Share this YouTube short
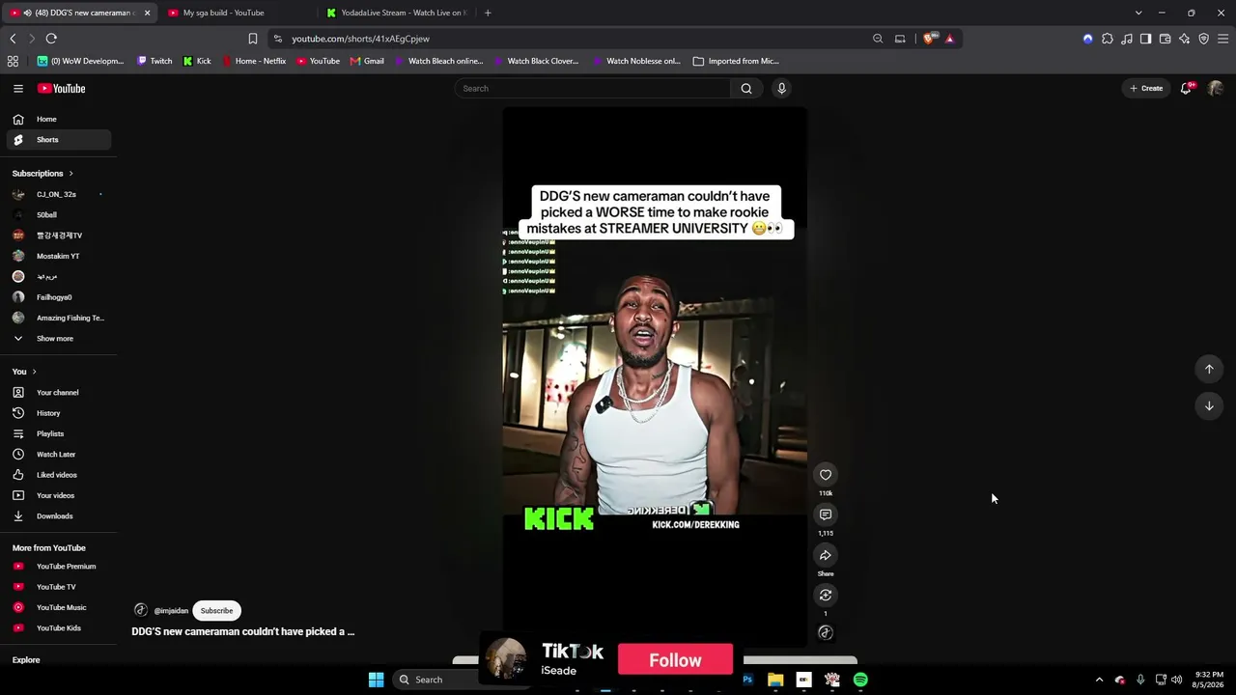 click(x=826, y=556)
